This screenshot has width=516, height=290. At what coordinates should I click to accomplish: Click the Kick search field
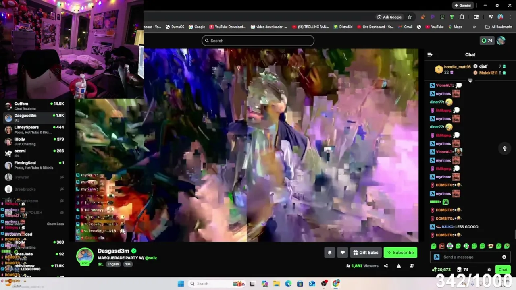(x=258, y=41)
